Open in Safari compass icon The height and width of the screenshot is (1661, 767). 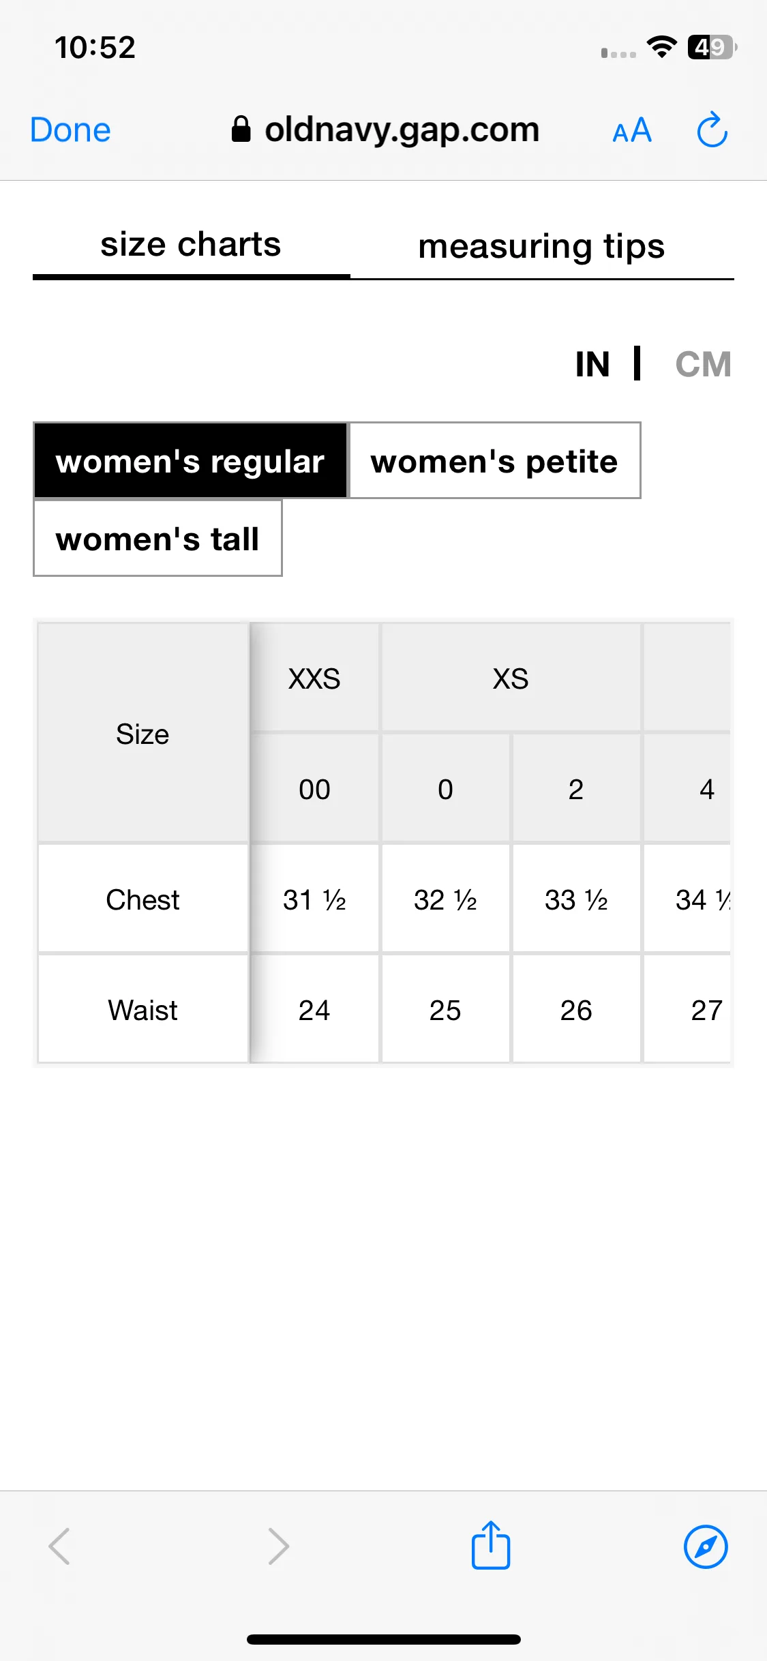706,1546
